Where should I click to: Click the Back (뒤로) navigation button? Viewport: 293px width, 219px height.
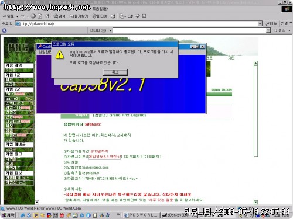[x=8, y=16]
